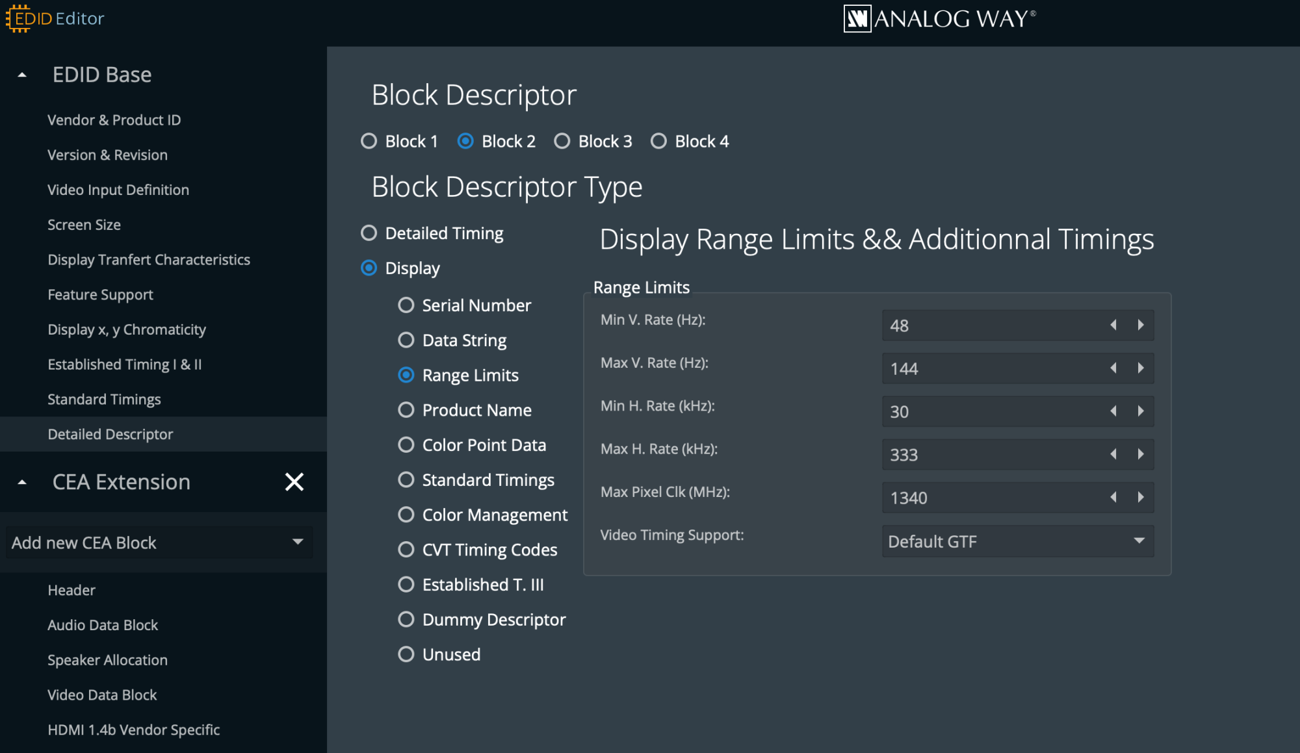1300x753 pixels.
Task: Collapse the EDID Base section
Action: 22,75
